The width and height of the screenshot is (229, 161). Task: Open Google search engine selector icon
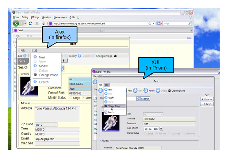159,24
